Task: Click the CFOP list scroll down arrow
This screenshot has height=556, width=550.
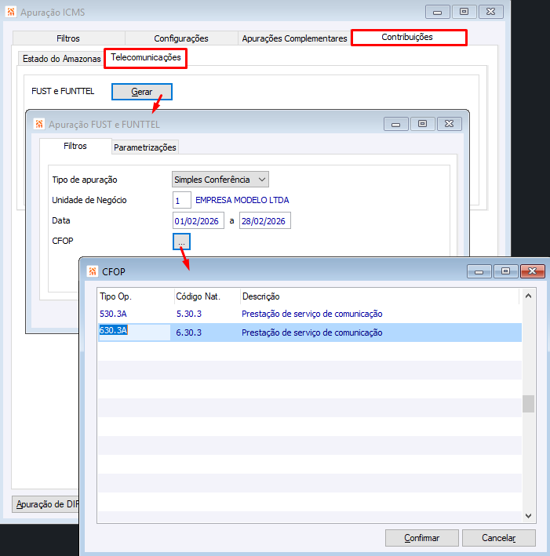Action: click(x=528, y=516)
